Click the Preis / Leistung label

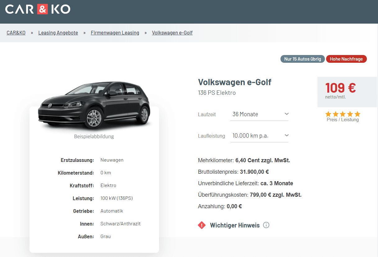343,120
